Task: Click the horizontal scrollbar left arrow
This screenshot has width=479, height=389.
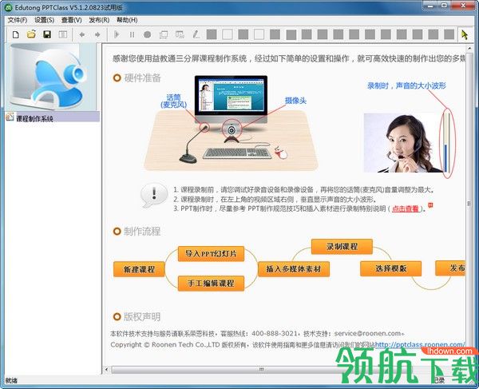Action: pos(106,370)
